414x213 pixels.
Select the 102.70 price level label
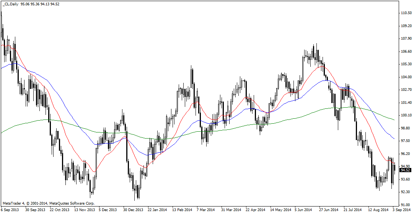(406, 90)
